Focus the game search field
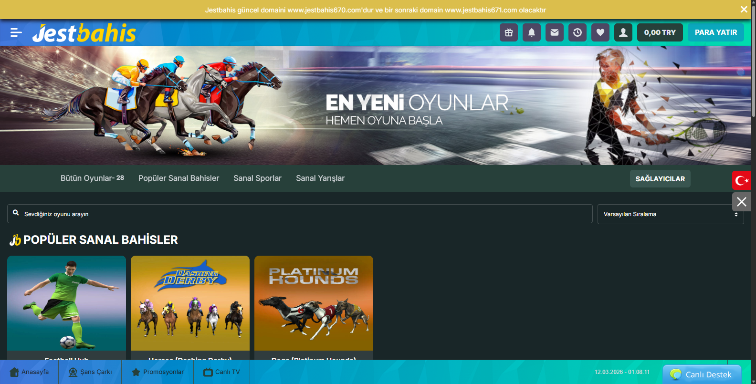 300,214
